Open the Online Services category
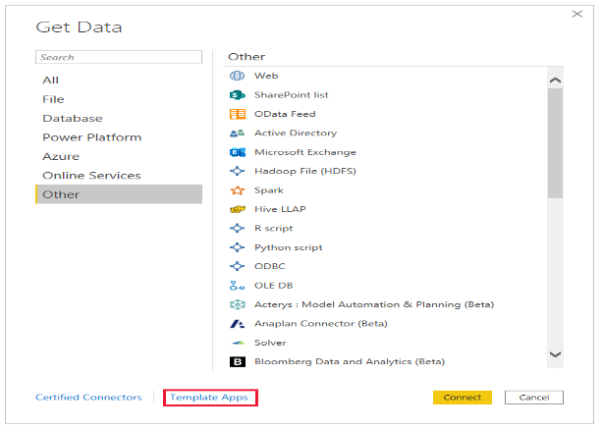 pyautogui.click(x=91, y=176)
